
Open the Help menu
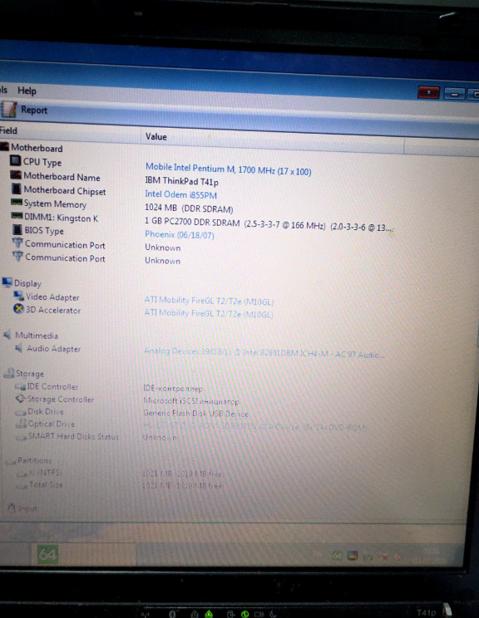[27, 91]
